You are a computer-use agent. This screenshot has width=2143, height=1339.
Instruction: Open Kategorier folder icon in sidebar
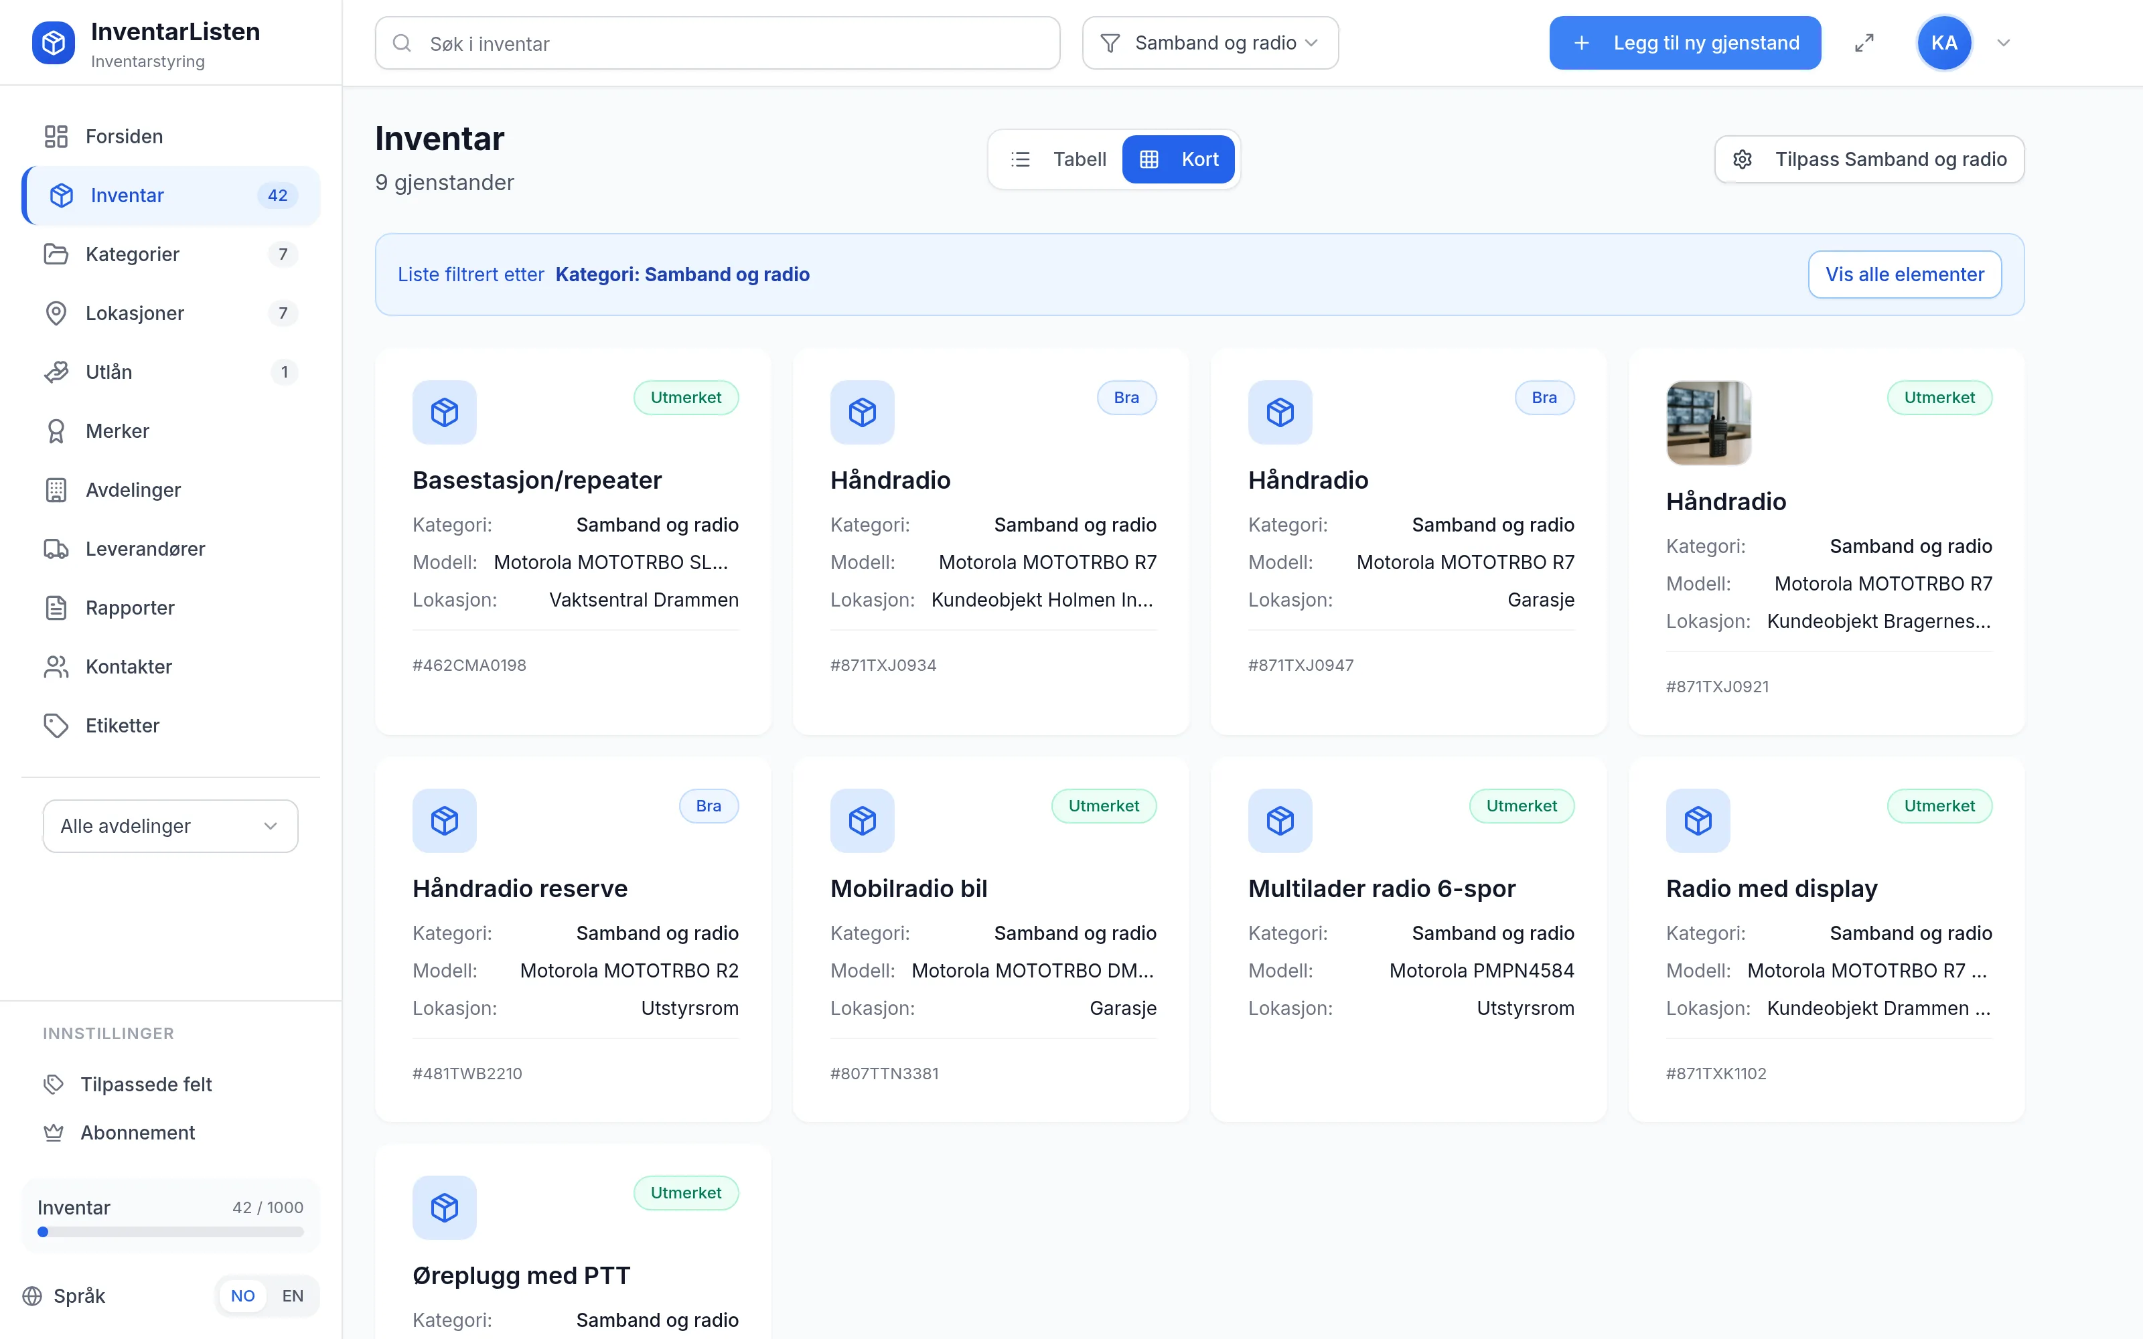56,254
